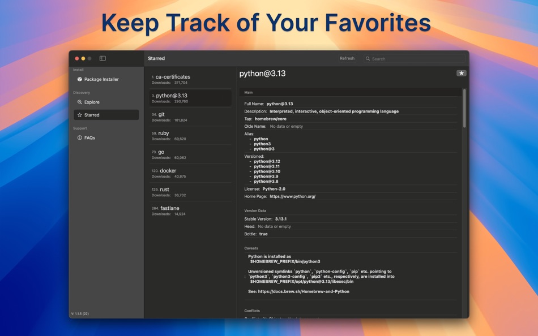Click the Explore magnifier icon
This screenshot has width=538, height=336.
point(80,102)
